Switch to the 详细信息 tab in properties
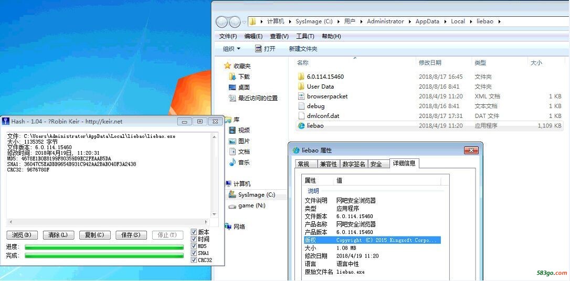Screen dimensions: 570x281 coord(404,164)
